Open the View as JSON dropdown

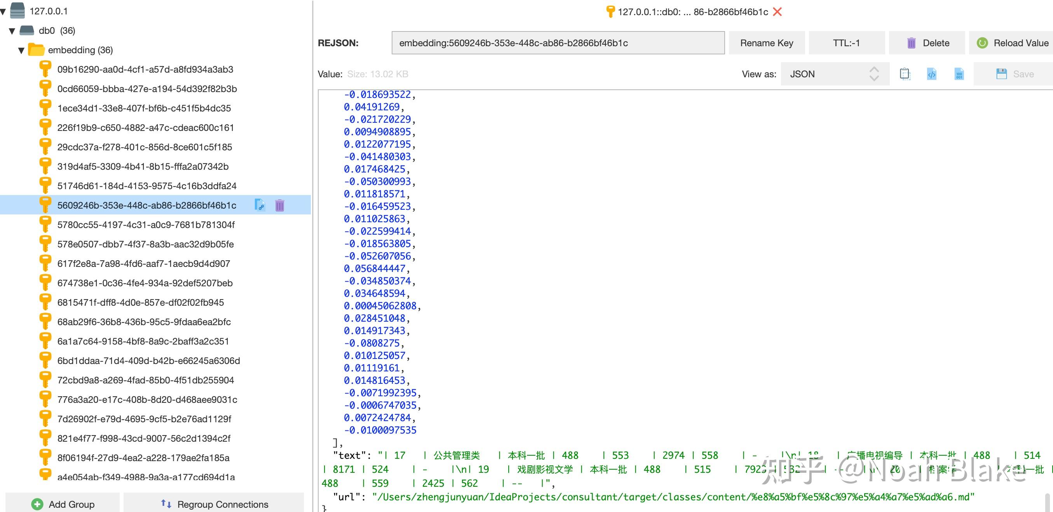point(834,74)
